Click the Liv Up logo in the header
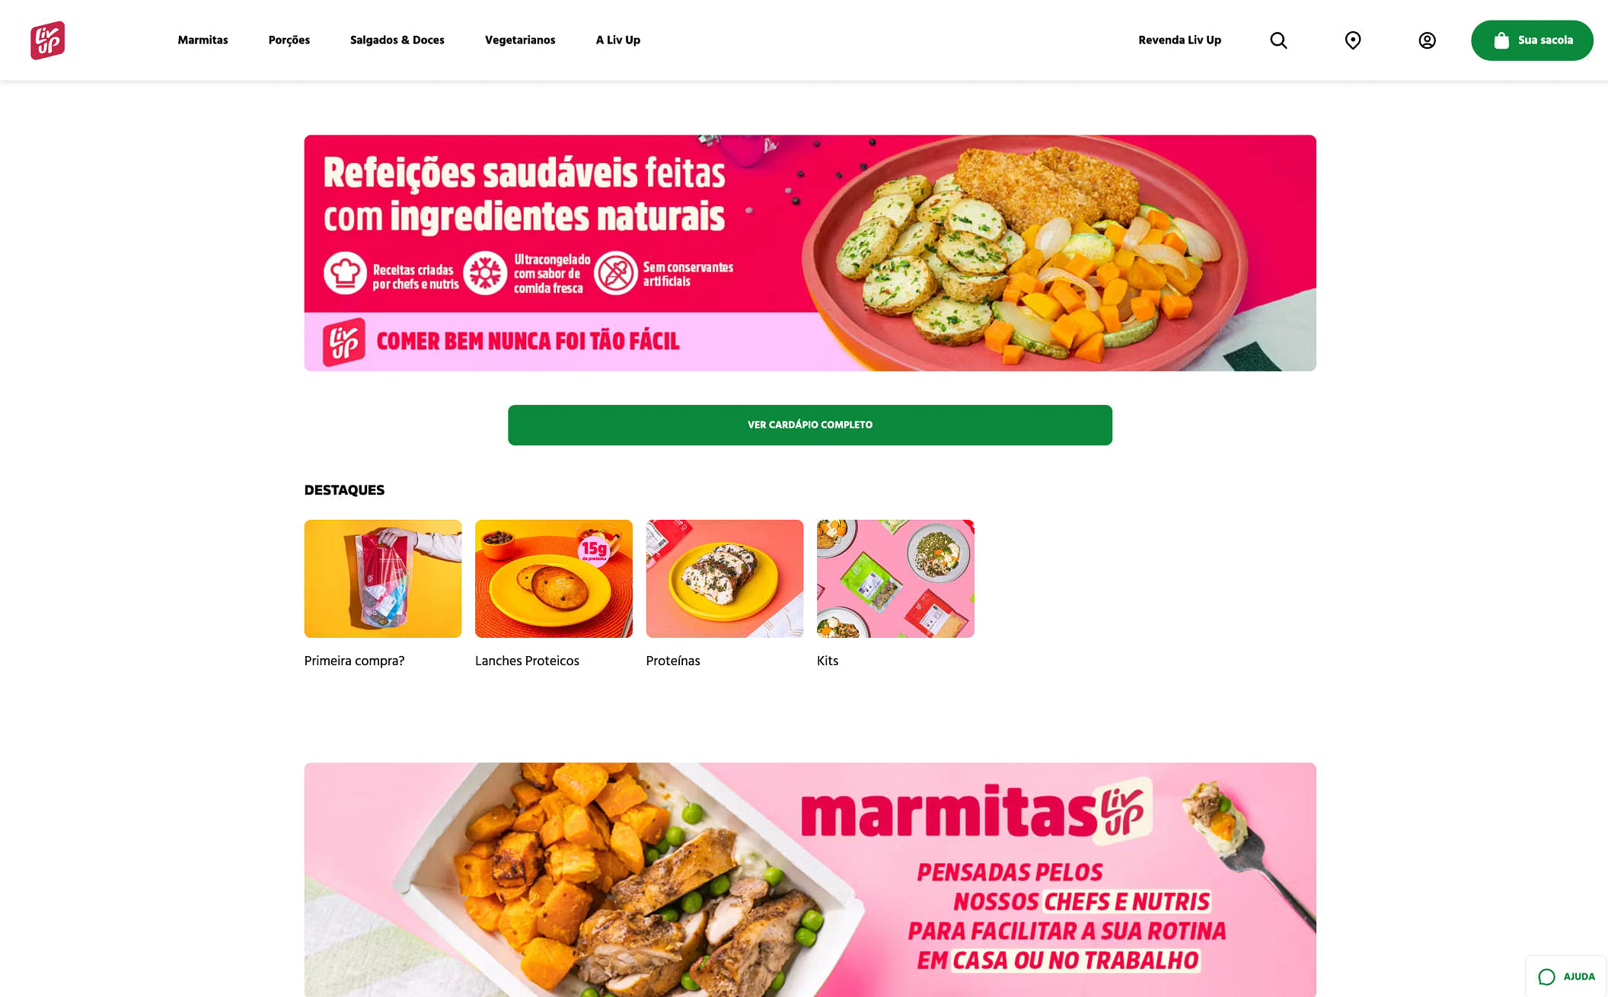This screenshot has height=997, width=1608. pyautogui.click(x=47, y=40)
